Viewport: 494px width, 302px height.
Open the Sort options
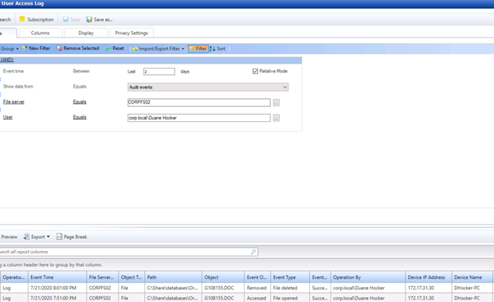click(x=218, y=49)
